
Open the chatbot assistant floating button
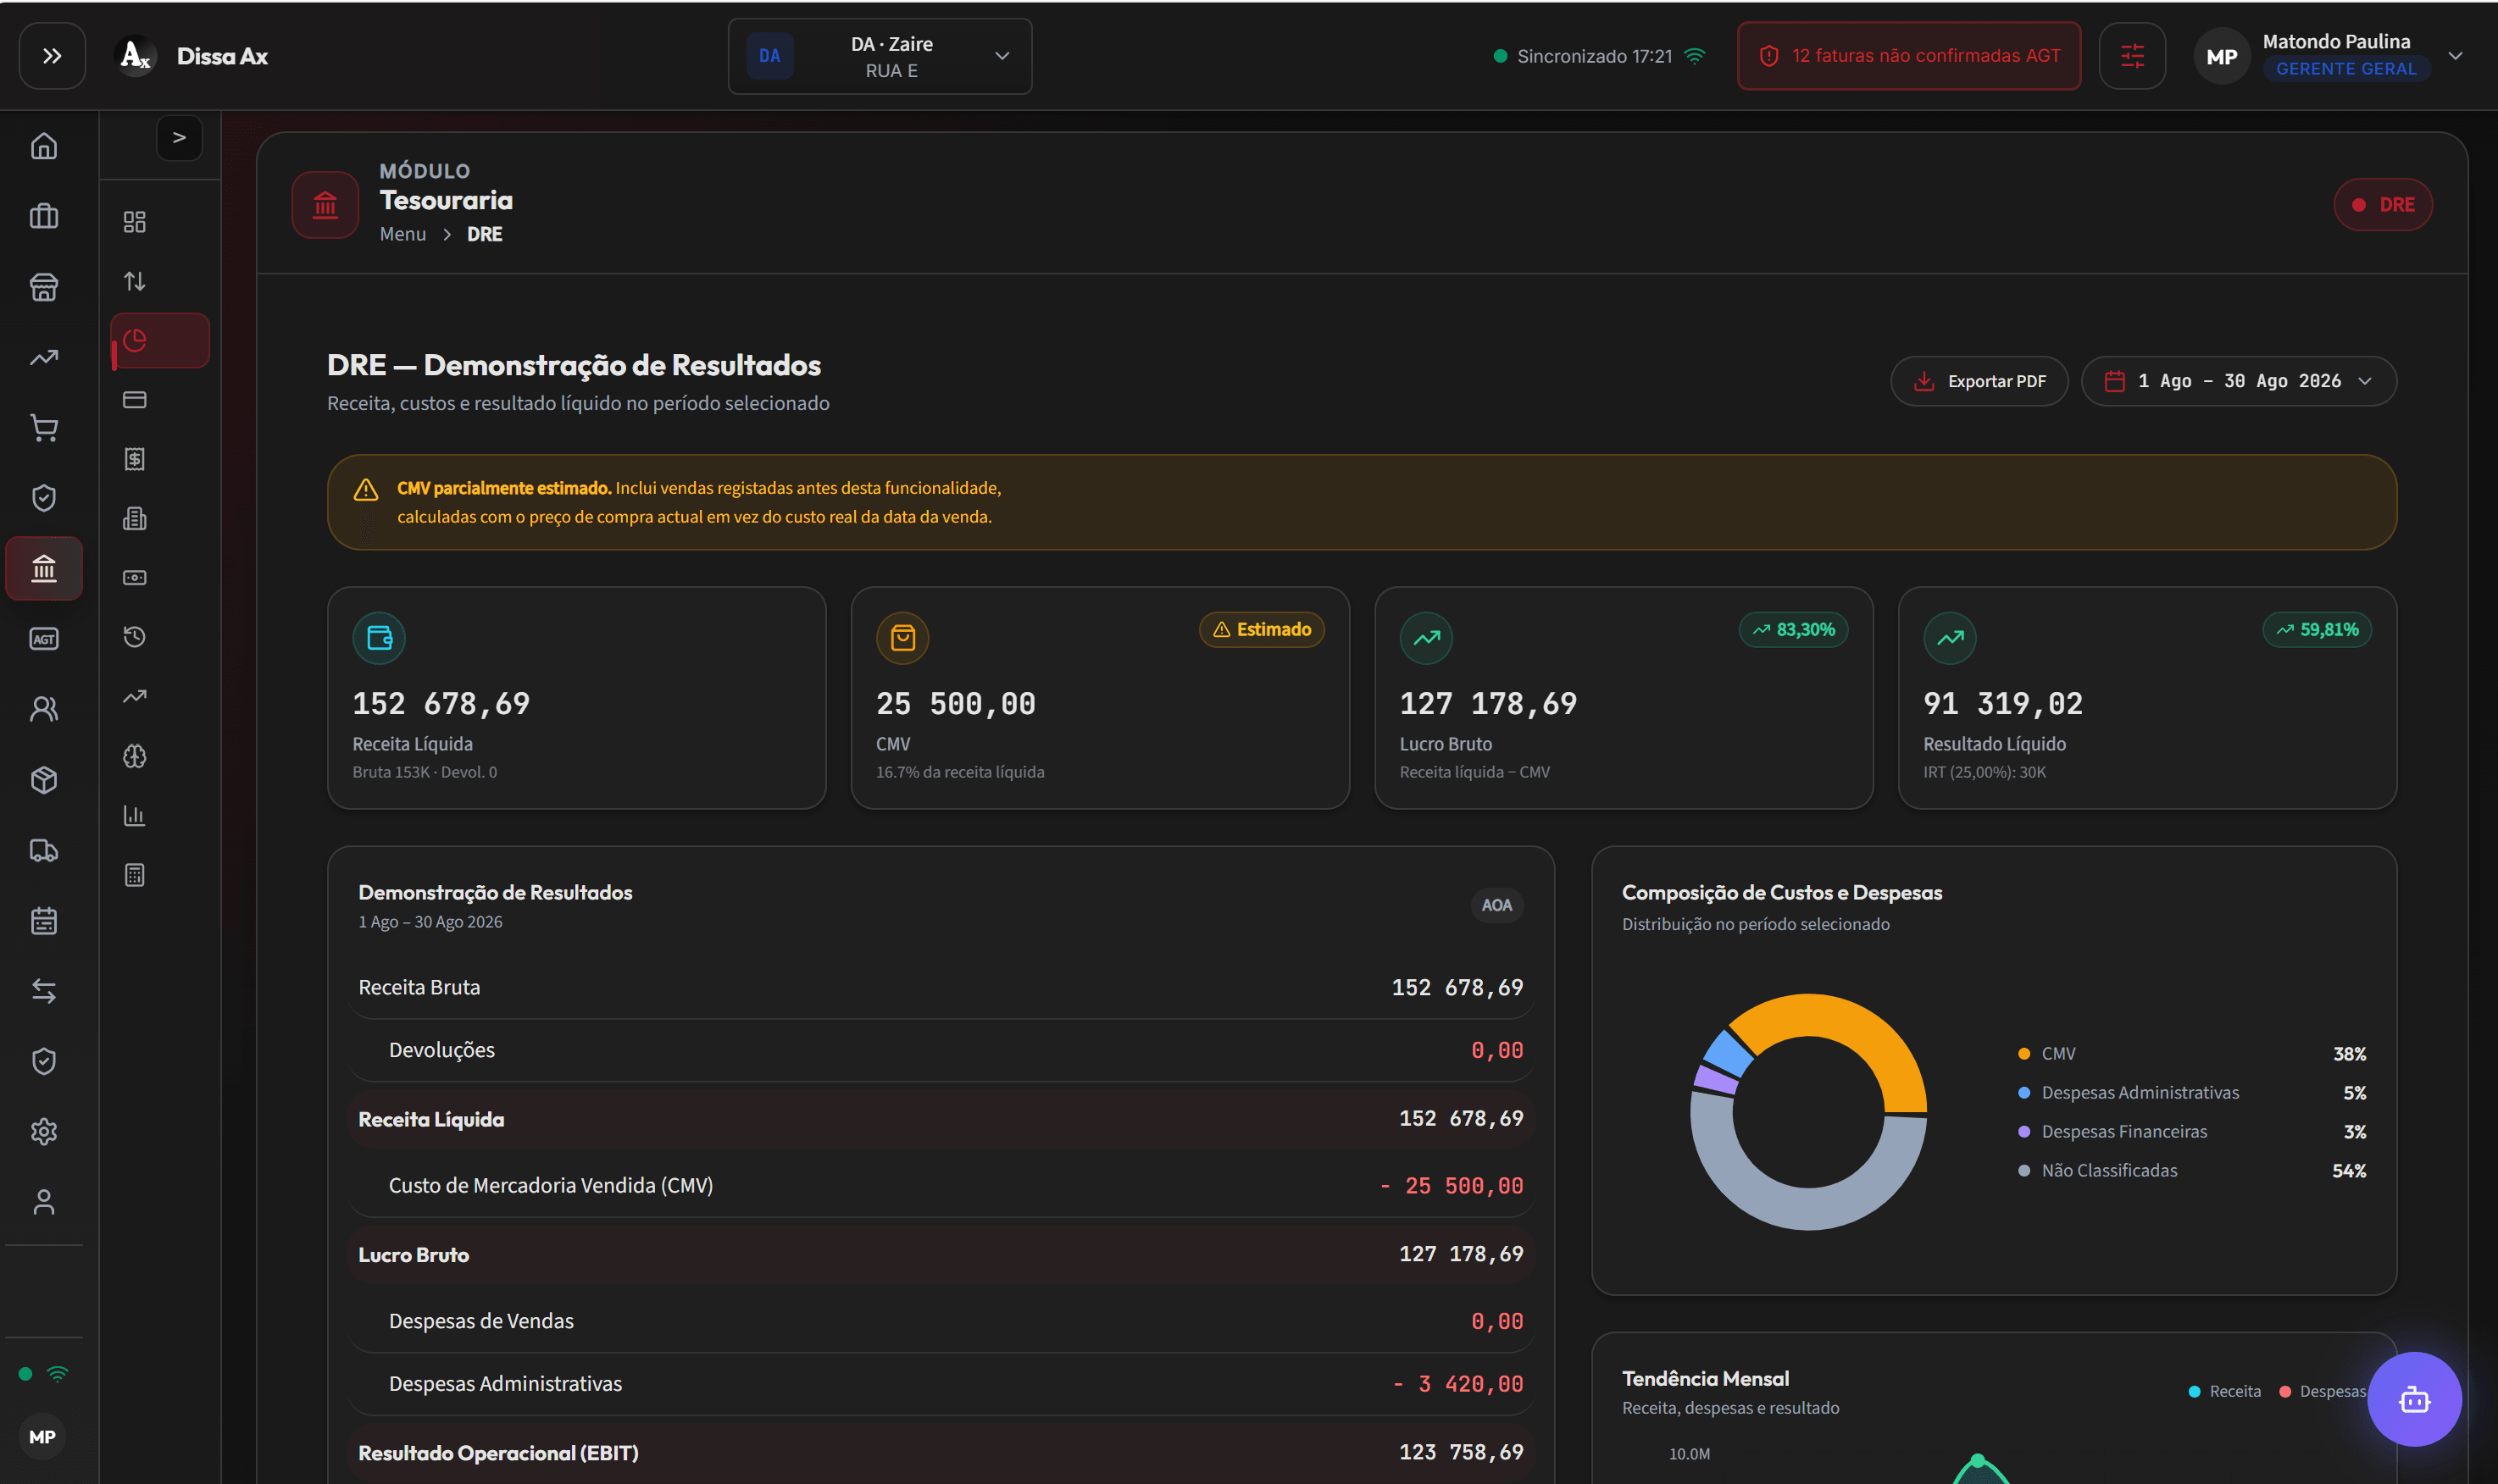point(2414,1399)
